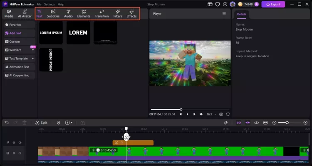The height and width of the screenshot is (166, 312).
Task: Switch to the Subtitles tab
Action: coord(53,14)
